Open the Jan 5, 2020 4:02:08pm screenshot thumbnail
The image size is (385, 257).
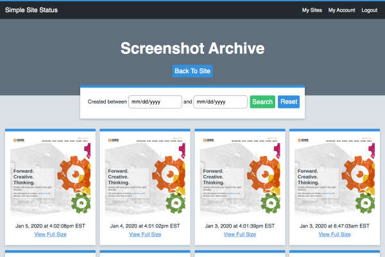click(50, 176)
